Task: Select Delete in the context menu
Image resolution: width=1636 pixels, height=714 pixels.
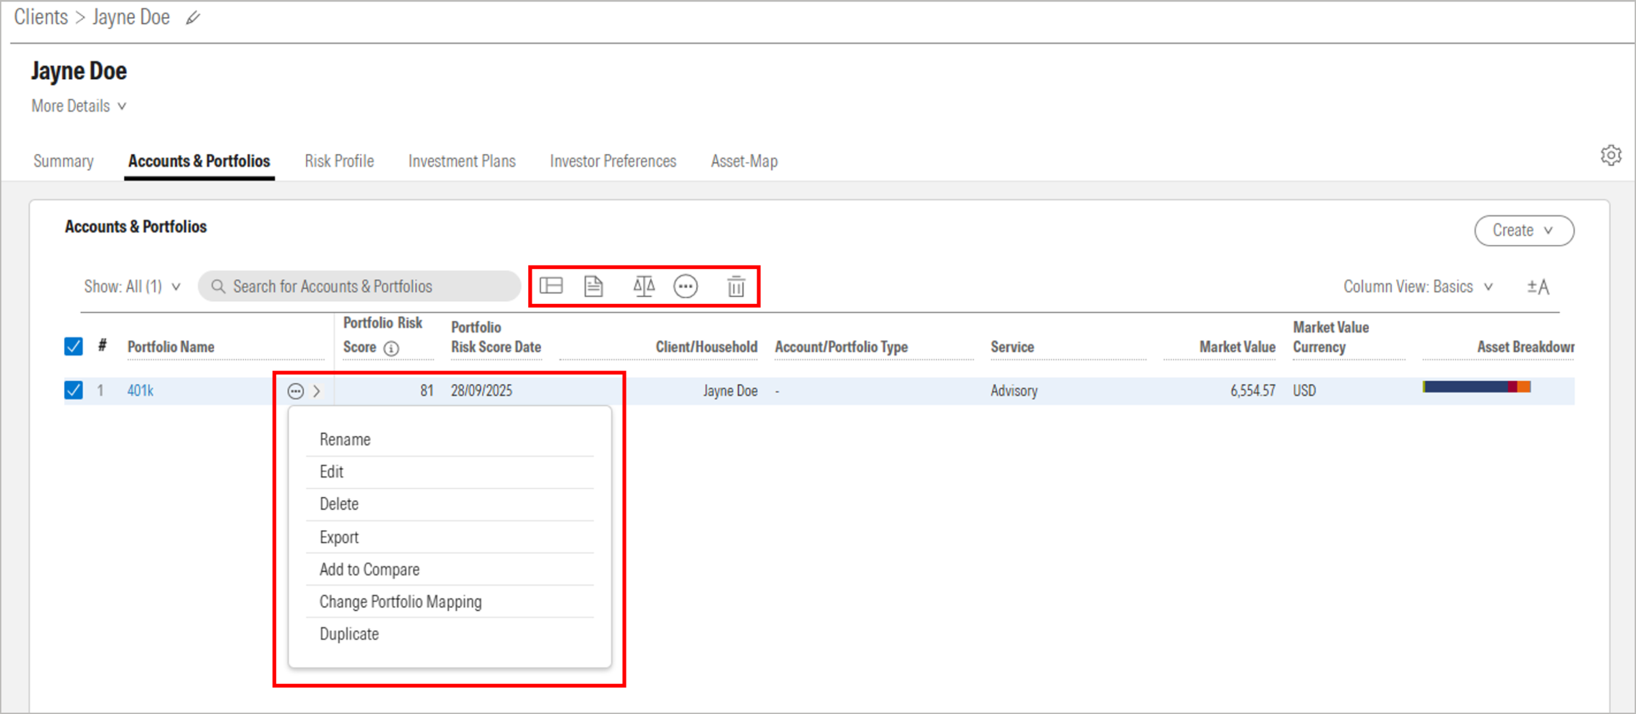Action: click(x=450, y=504)
